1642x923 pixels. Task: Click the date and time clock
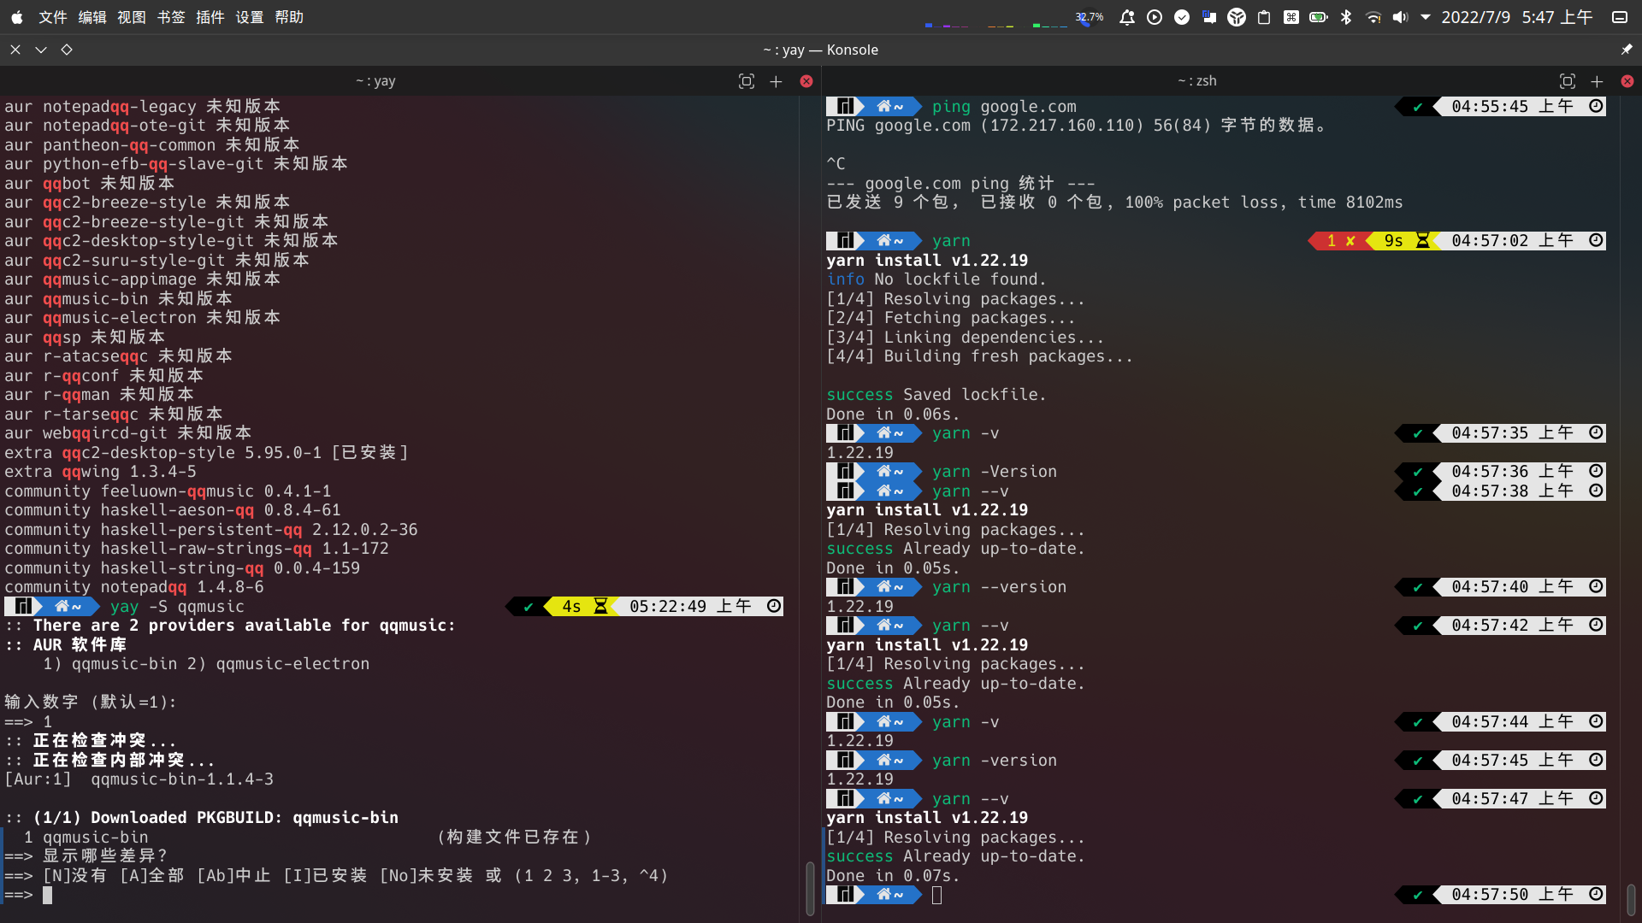(x=1516, y=17)
